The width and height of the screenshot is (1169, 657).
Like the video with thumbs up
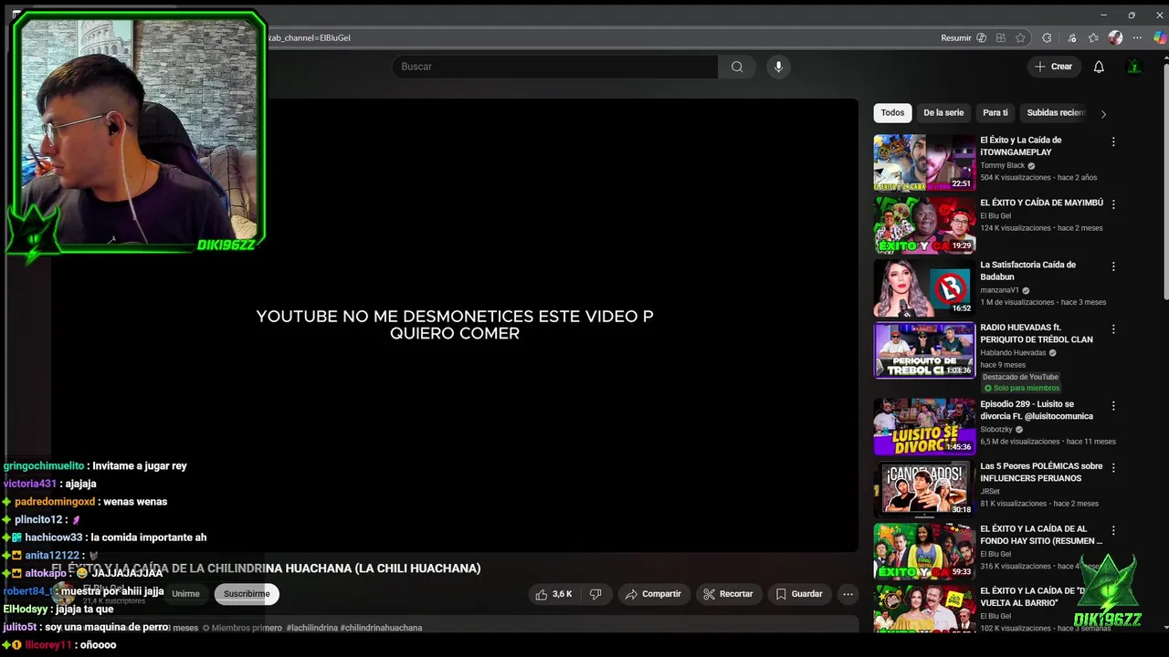(554, 594)
